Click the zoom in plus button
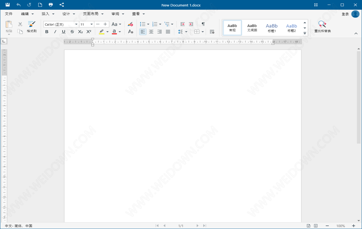362x229 pixels. pyautogui.click(x=354, y=226)
